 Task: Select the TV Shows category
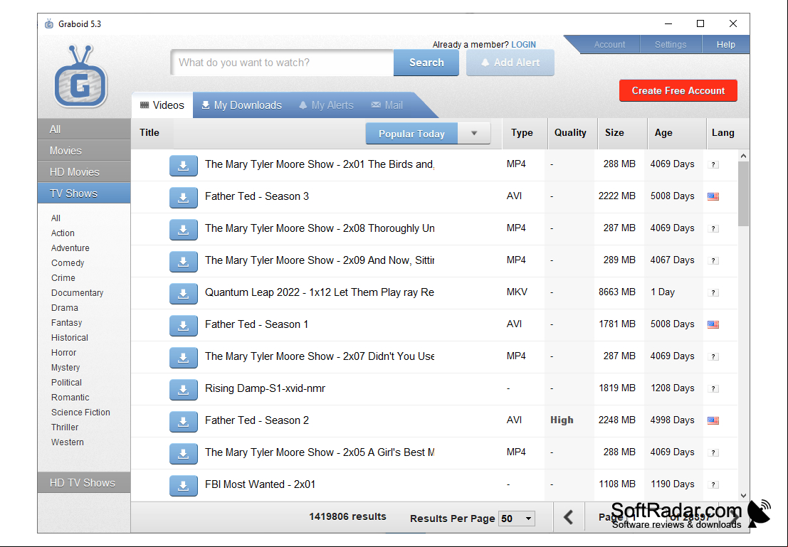click(x=84, y=193)
